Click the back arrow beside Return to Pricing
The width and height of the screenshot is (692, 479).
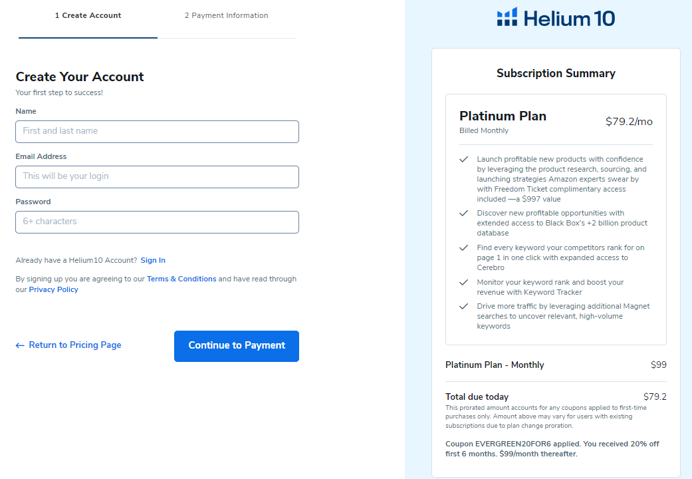point(20,345)
